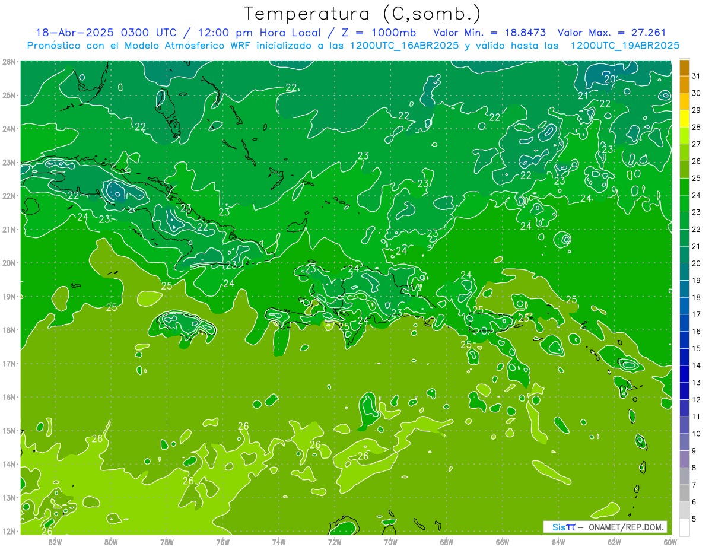The height and width of the screenshot is (550, 712).
Task: Click the value 11 on the color scale
Action: click(x=696, y=417)
